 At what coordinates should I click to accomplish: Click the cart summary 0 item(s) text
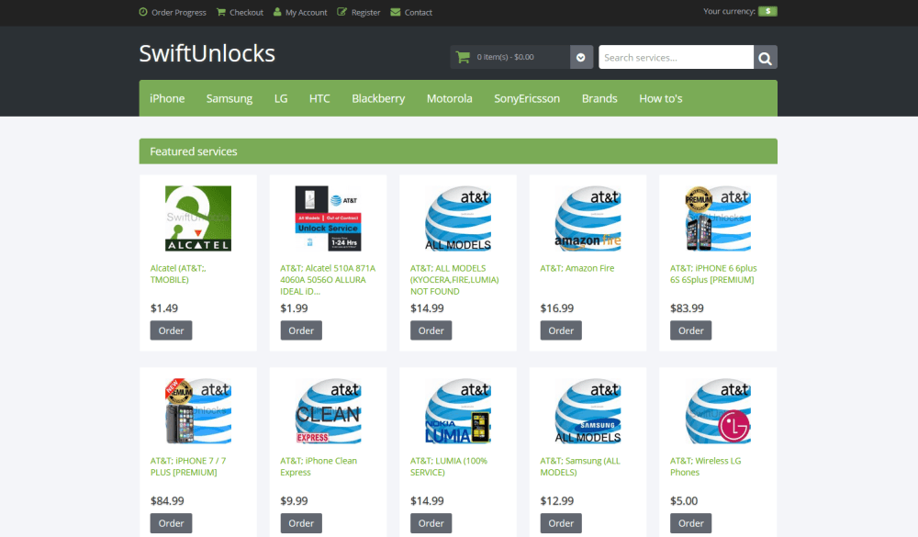(x=505, y=57)
